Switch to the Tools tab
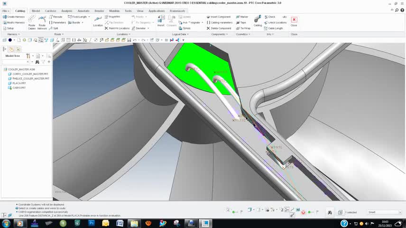 pyautogui.click(x=128, y=11)
